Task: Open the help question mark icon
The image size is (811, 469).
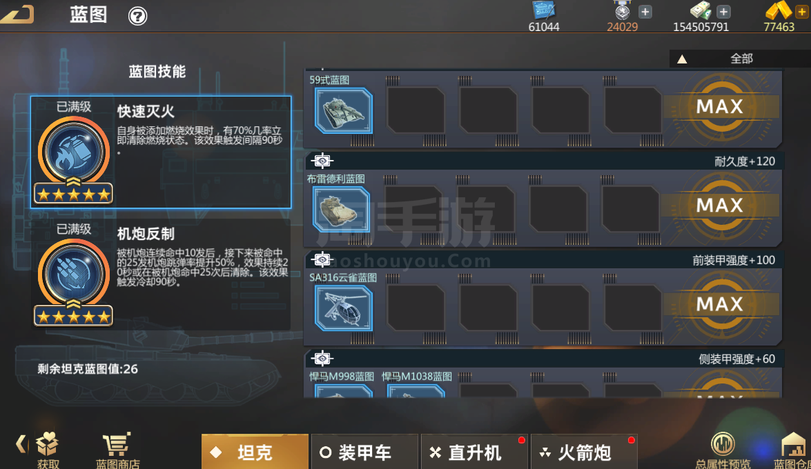Action: coord(137,16)
